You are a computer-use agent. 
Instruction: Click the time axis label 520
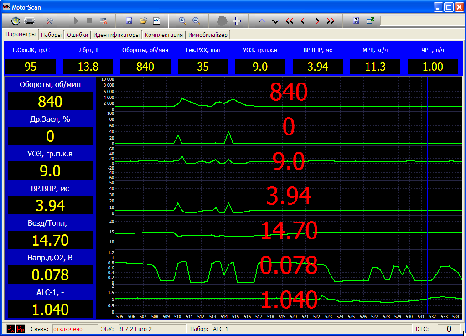pyautogui.click(x=293, y=317)
